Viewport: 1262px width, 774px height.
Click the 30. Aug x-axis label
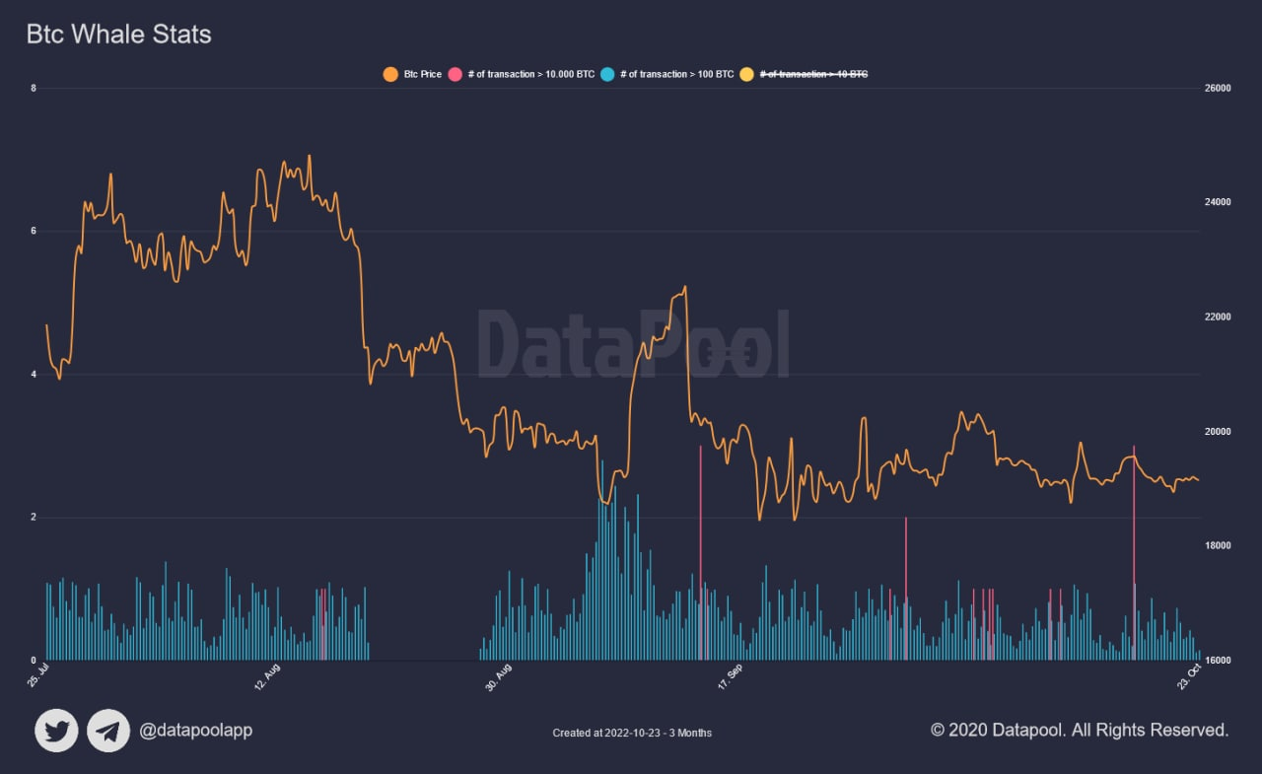tap(499, 678)
